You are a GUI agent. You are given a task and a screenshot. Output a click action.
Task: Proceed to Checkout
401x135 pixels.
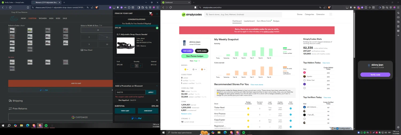click(148, 111)
